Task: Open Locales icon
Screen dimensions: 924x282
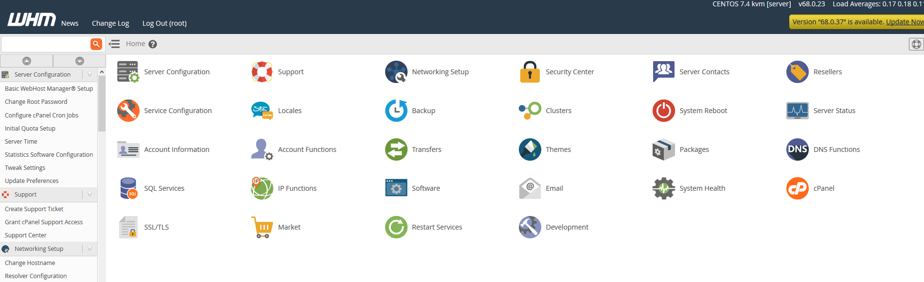Action: pyautogui.click(x=262, y=111)
